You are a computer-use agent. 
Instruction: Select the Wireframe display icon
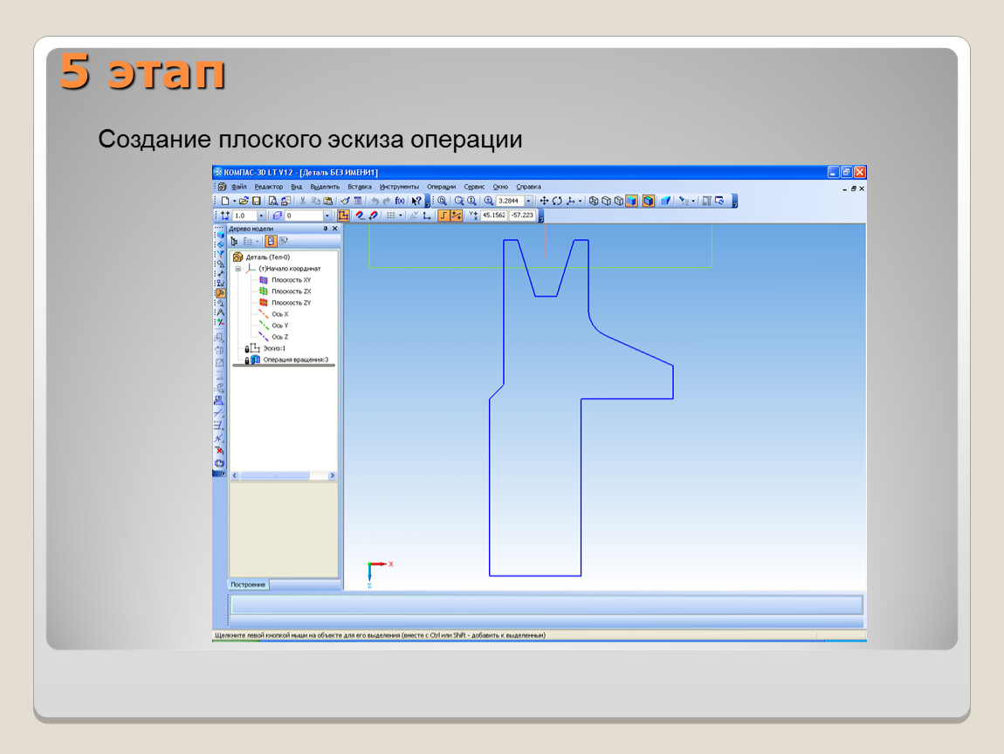(x=594, y=201)
